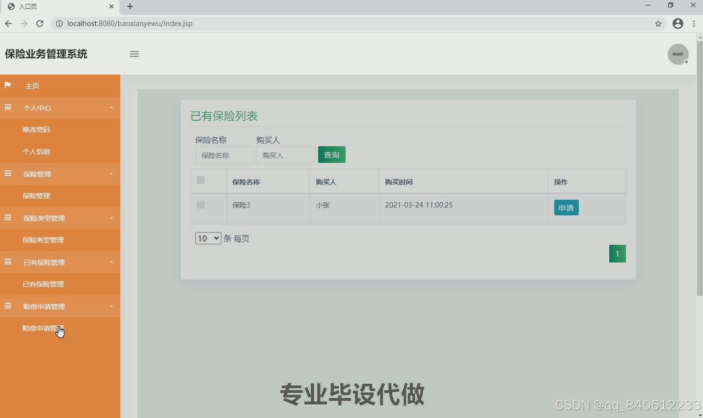Collapse the 保险管理 section chevron
703x418 pixels.
[x=111, y=174]
